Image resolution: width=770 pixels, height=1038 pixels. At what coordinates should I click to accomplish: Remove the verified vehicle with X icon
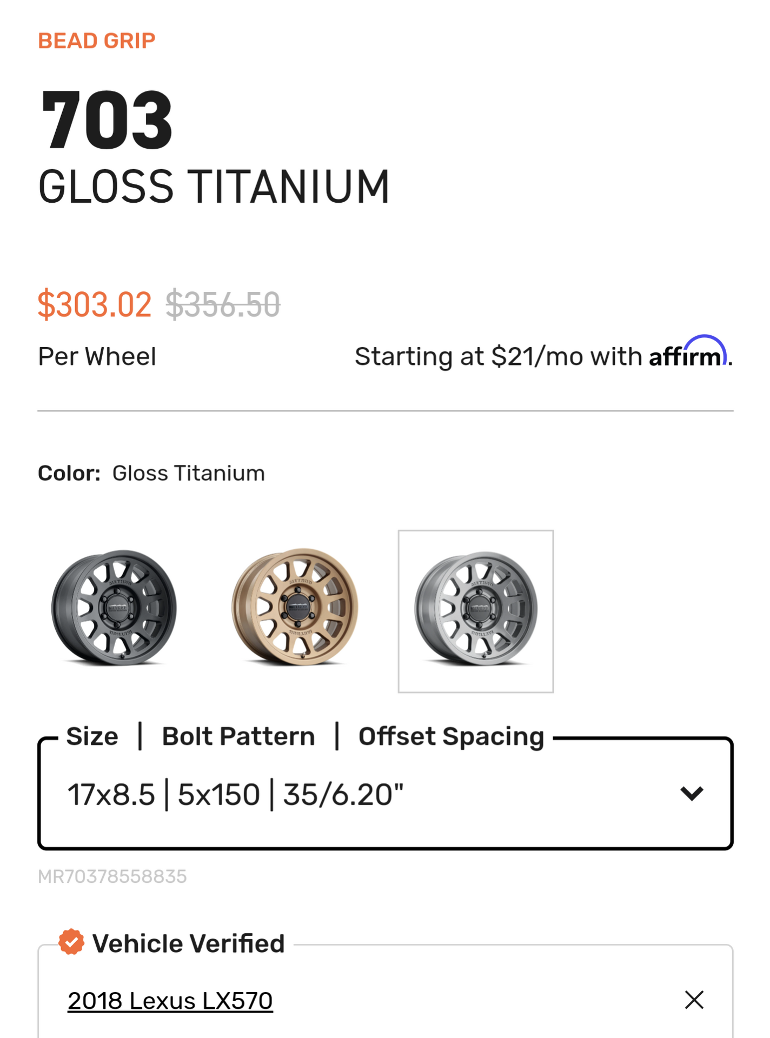pos(694,1000)
